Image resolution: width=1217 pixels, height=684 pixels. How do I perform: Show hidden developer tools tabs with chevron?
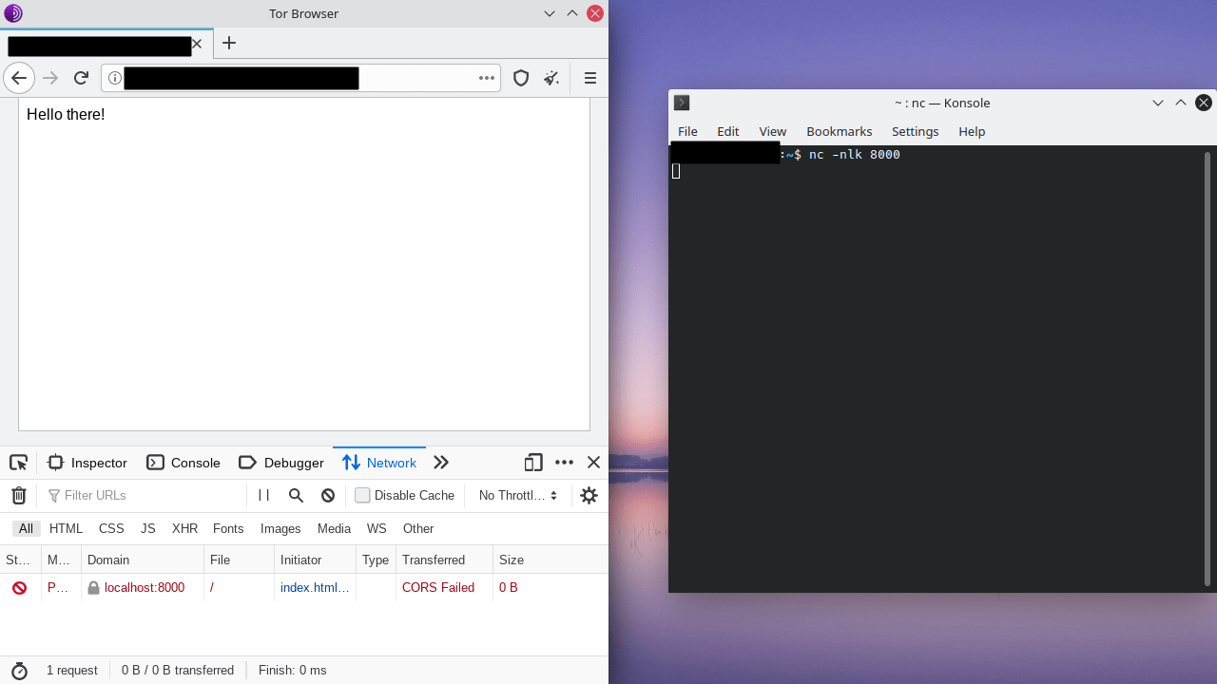[440, 463]
